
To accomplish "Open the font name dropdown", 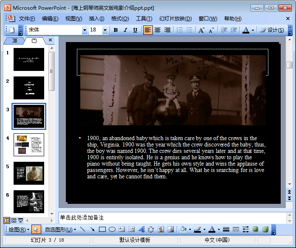I will point(85,30).
